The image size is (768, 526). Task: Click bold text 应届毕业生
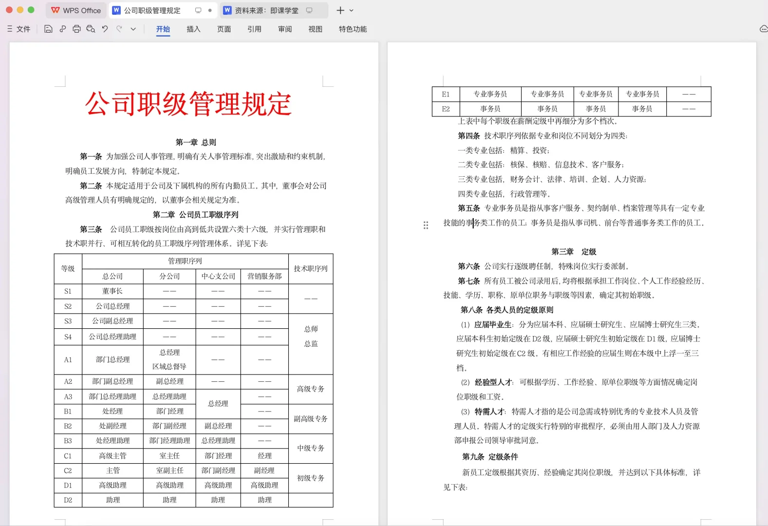(493, 325)
